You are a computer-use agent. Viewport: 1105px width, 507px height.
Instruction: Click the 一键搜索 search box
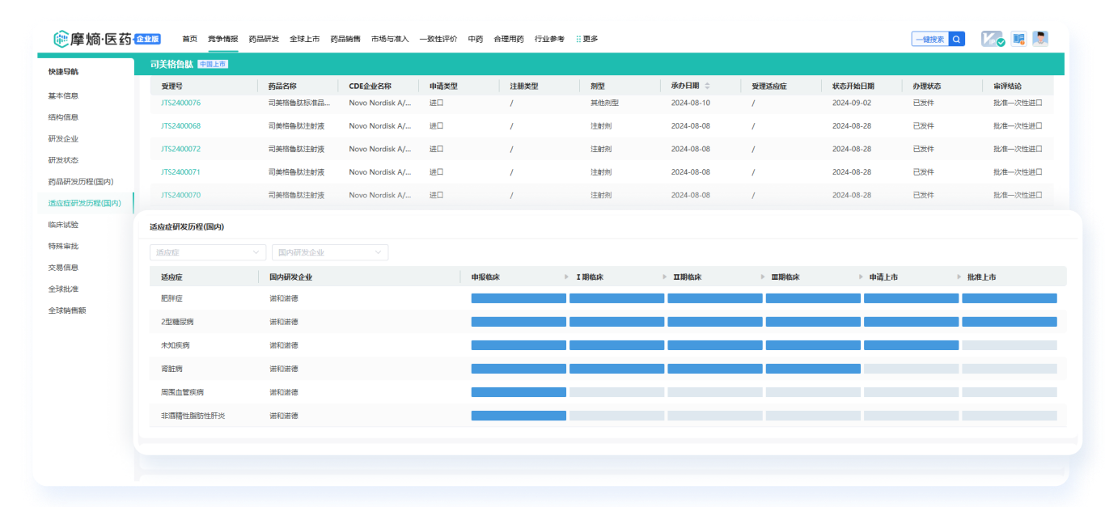pyautogui.click(x=929, y=39)
